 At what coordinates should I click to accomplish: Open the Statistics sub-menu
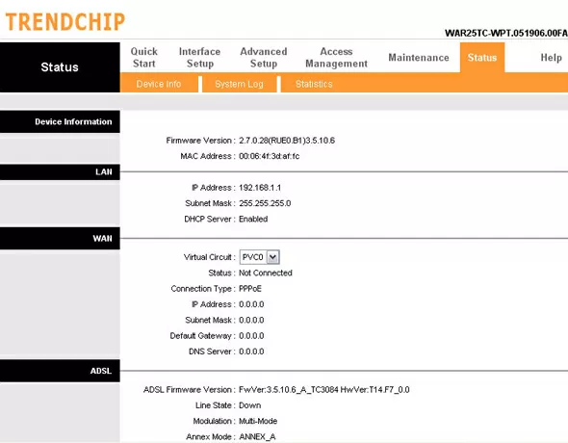[x=314, y=84]
